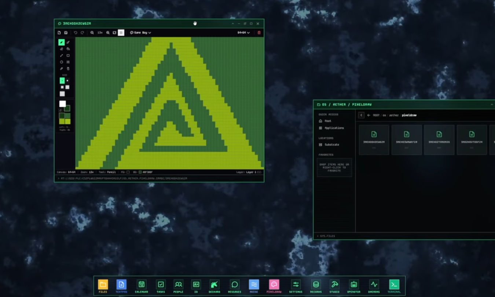The width and height of the screenshot is (495, 297).
Task: Choose the smallest brush size
Action: pyautogui.click(x=62, y=81)
